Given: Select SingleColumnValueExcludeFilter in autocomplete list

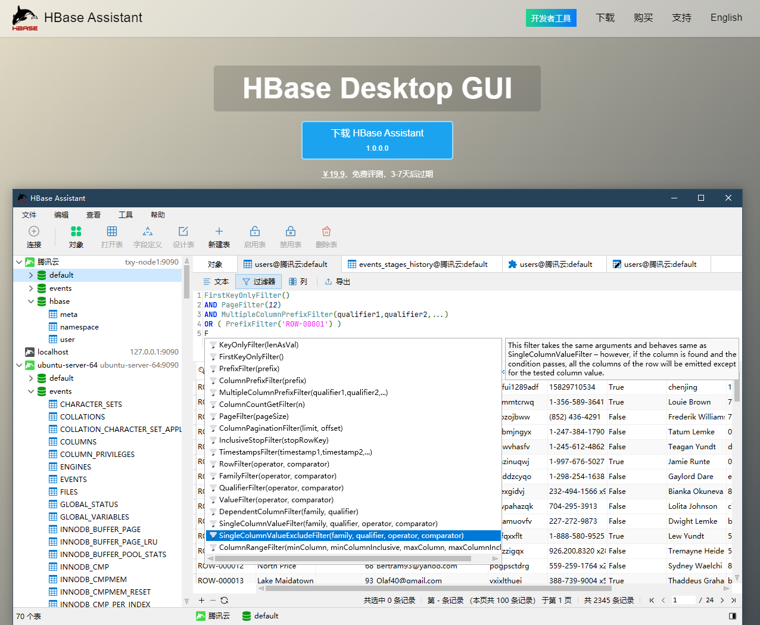Looking at the screenshot, I should tap(353, 536).
